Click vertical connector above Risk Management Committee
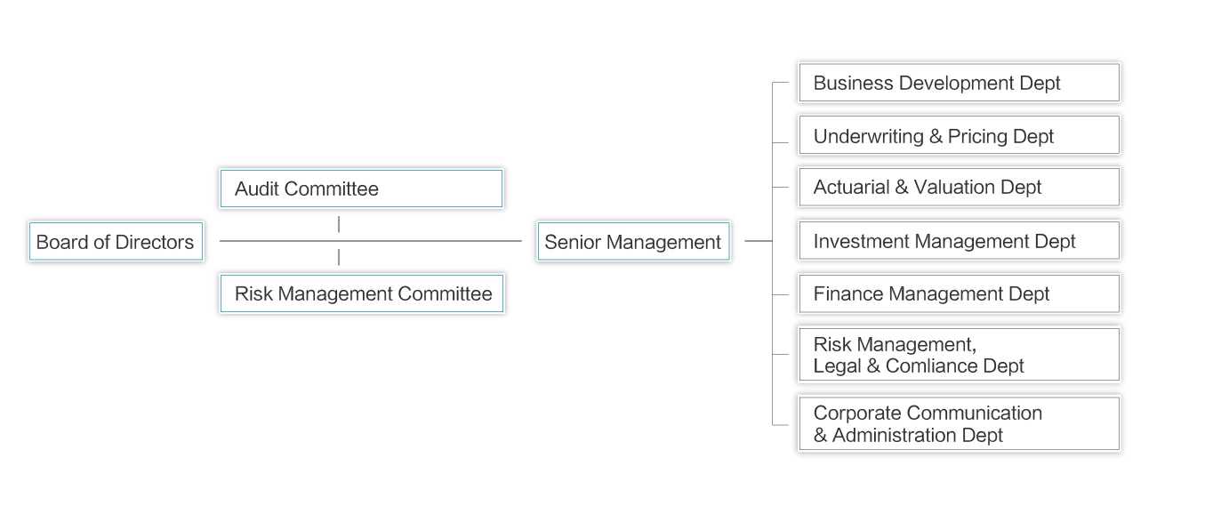This screenshot has width=1229, height=506. [x=339, y=257]
